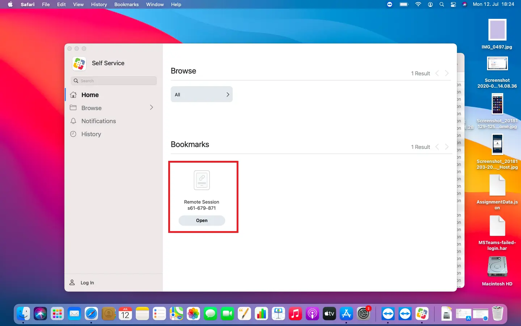Open Keynote from the Dock
This screenshot has height=326, width=521.
click(x=278, y=313)
